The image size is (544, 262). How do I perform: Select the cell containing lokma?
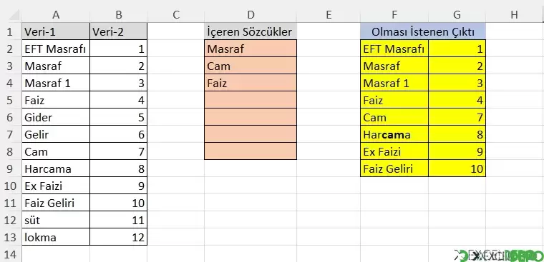pos(56,238)
